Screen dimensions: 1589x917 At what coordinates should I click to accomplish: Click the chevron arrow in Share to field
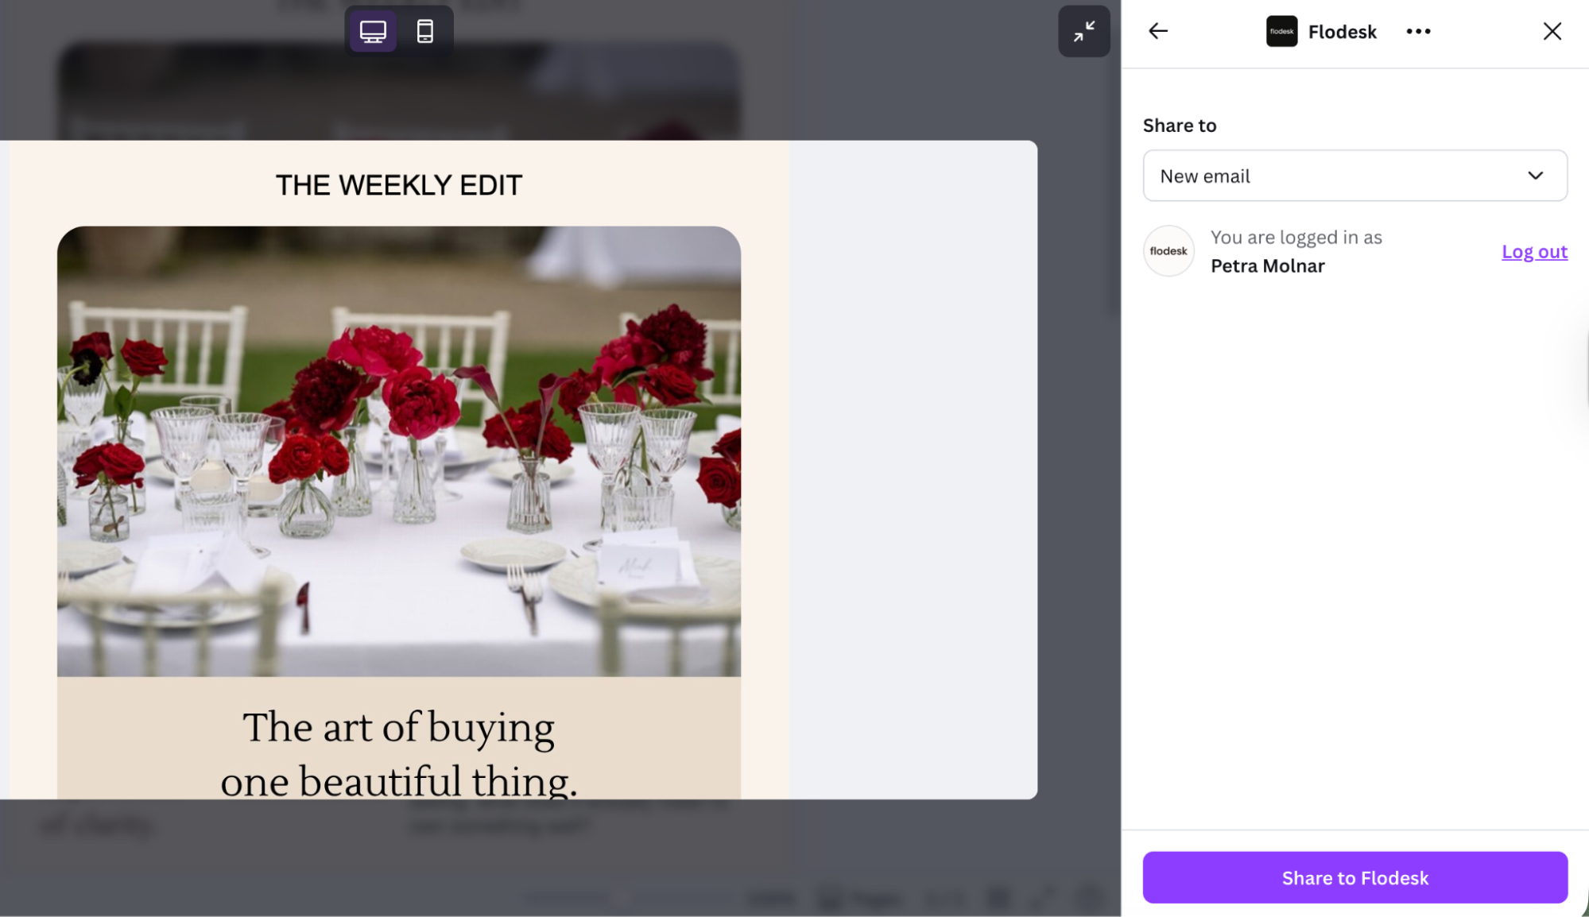(1535, 176)
